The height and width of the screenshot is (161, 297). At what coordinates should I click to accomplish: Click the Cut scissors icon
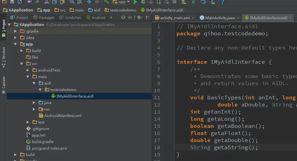[x=46, y=2]
